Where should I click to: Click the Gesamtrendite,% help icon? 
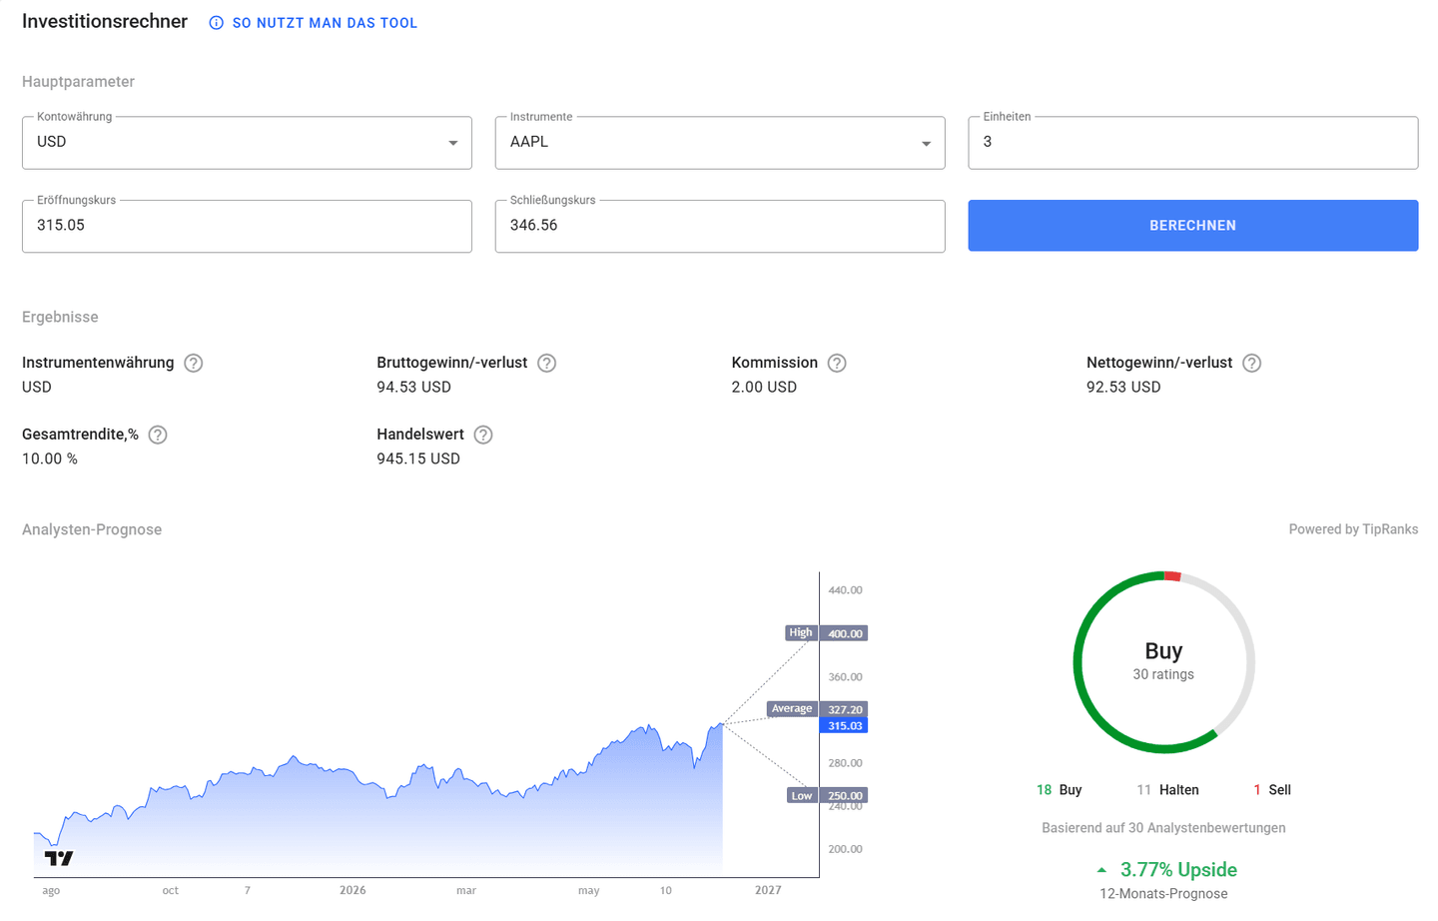158,436
